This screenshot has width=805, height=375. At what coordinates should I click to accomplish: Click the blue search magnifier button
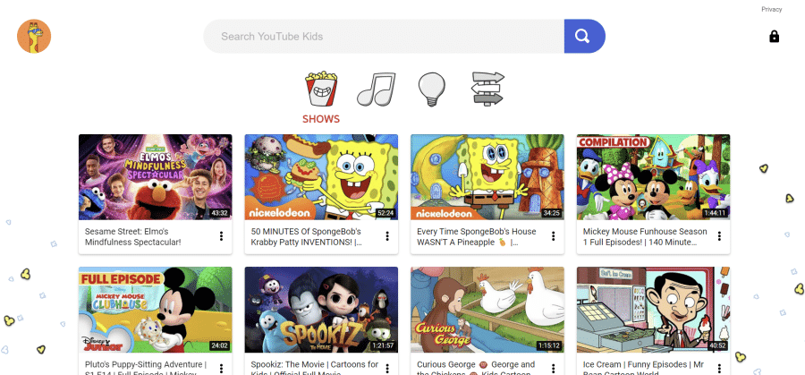click(x=584, y=37)
